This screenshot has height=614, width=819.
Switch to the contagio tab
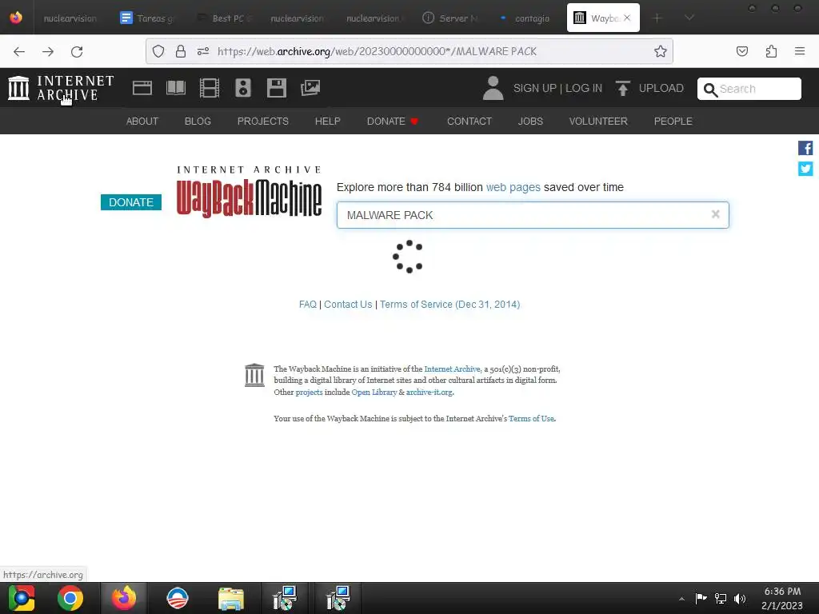pyautogui.click(x=526, y=18)
